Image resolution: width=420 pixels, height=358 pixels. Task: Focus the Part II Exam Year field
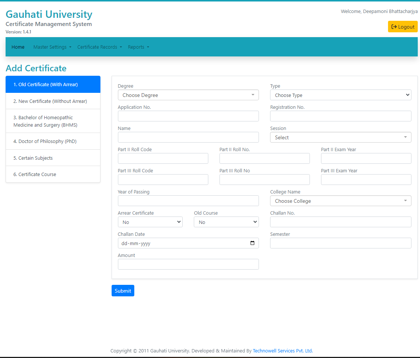pyautogui.click(x=366, y=159)
